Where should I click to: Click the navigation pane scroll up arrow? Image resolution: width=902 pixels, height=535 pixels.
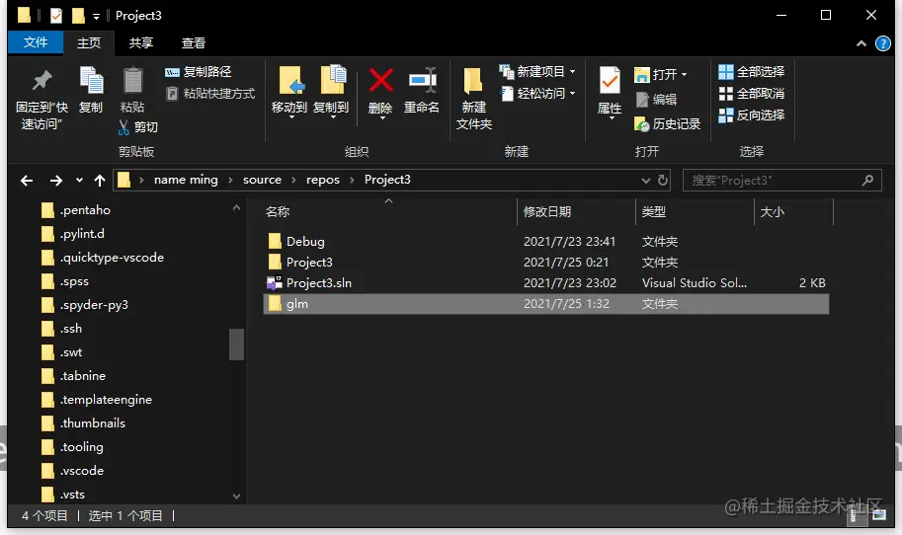coord(236,208)
